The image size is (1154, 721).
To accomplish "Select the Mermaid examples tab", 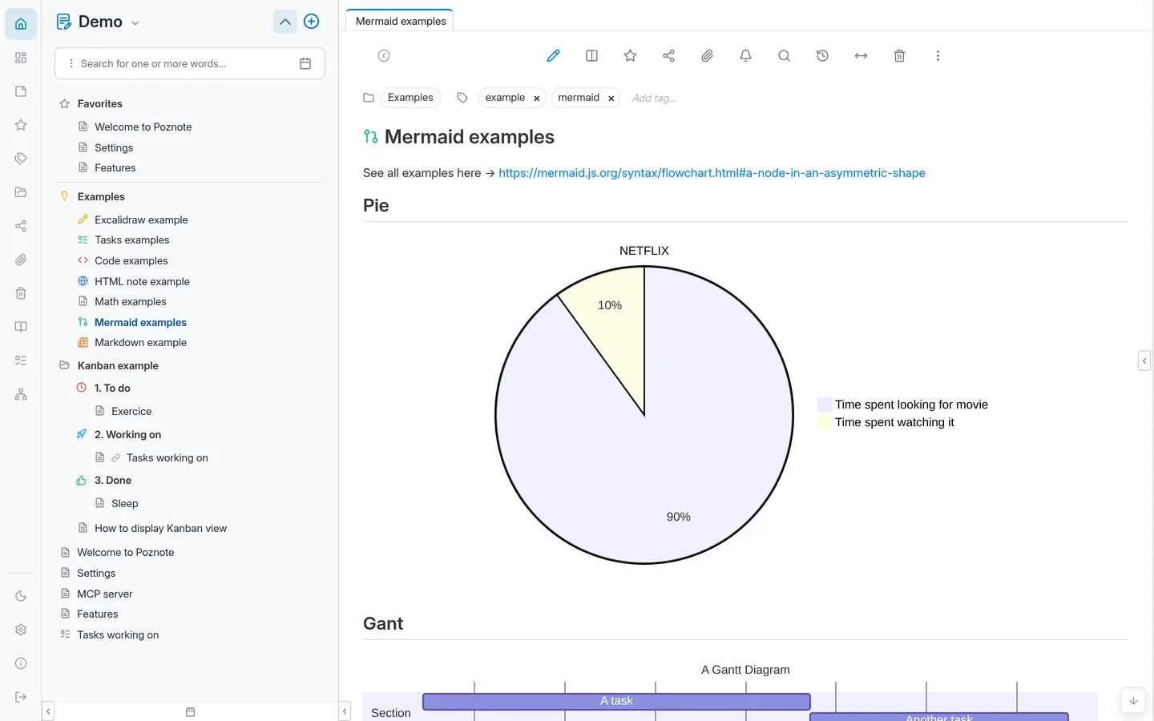I will [x=400, y=21].
